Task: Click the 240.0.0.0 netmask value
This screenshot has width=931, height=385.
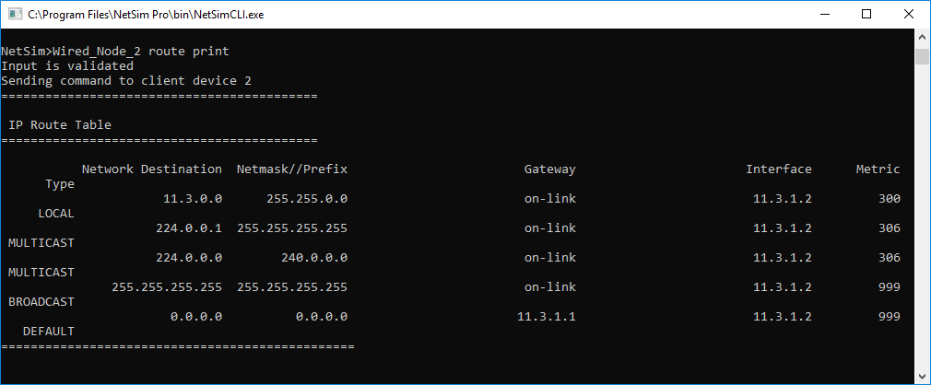Action: click(314, 258)
